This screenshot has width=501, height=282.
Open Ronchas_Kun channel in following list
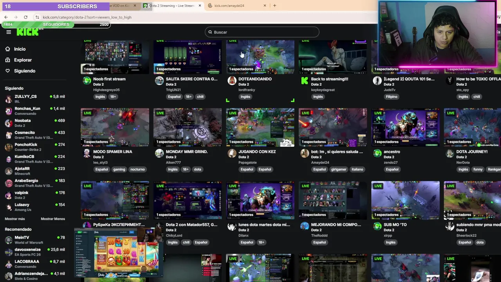(34, 111)
